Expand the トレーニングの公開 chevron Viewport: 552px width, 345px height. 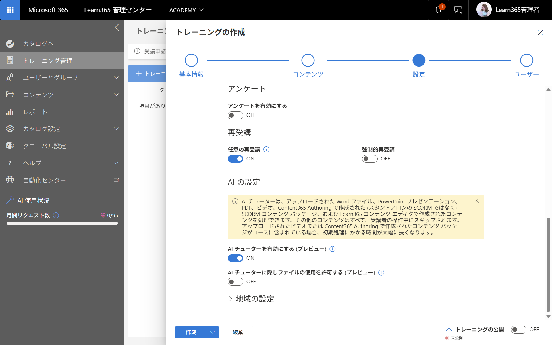click(449, 330)
